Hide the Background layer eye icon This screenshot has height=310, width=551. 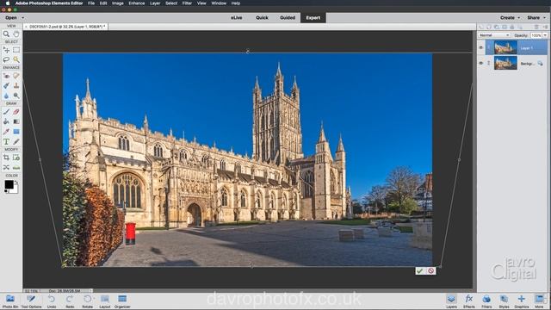click(x=481, y=63)
